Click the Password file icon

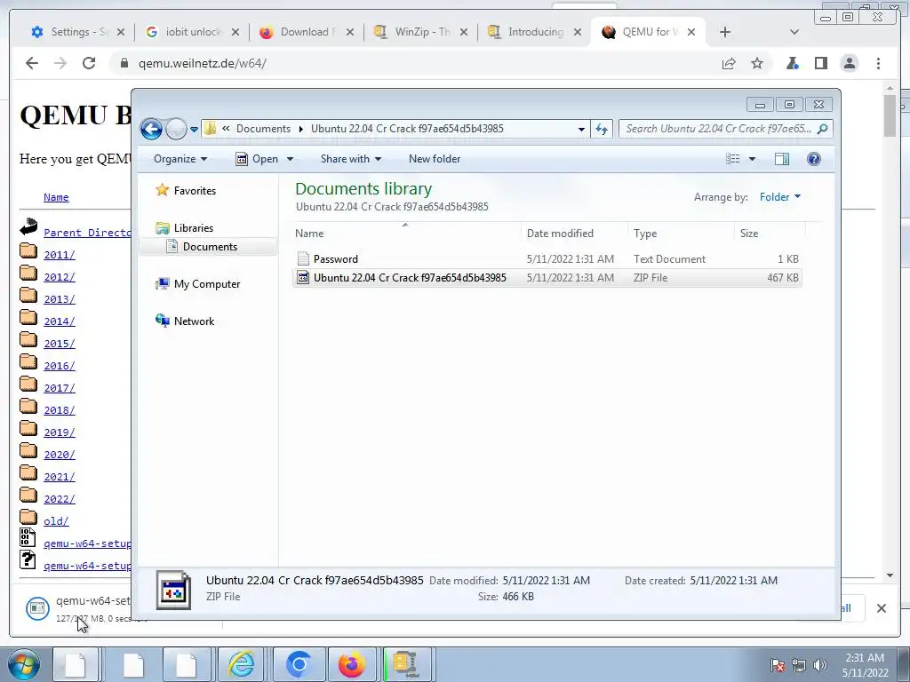click(303, 259)
